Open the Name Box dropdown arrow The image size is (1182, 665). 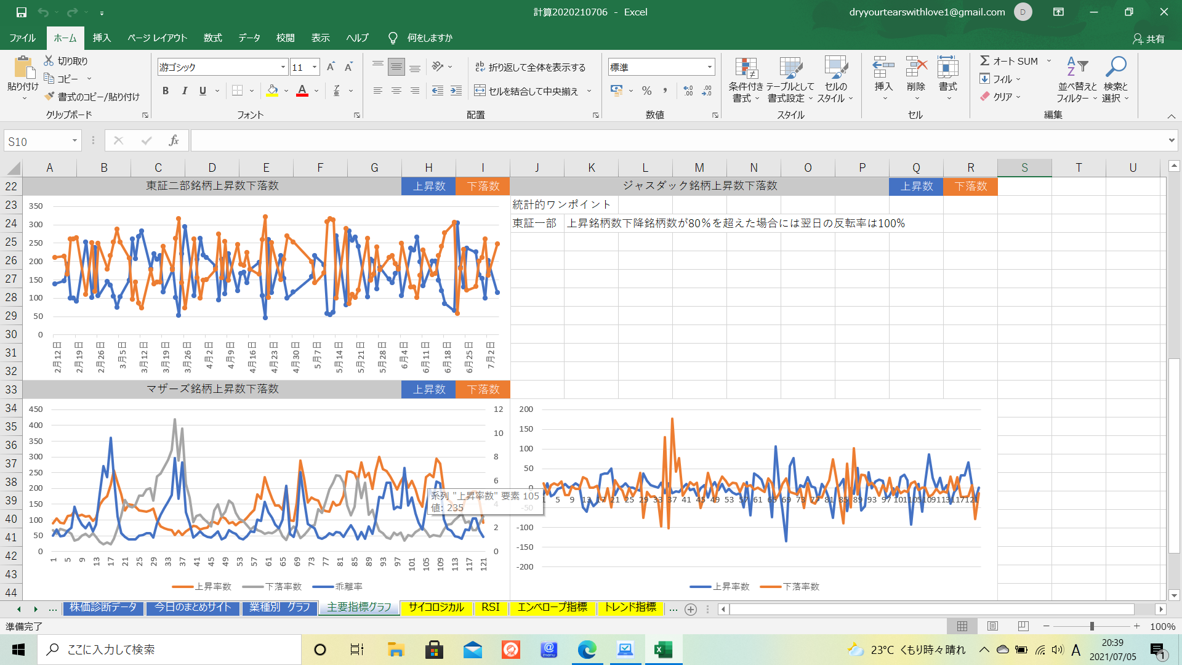coord(74,141)
